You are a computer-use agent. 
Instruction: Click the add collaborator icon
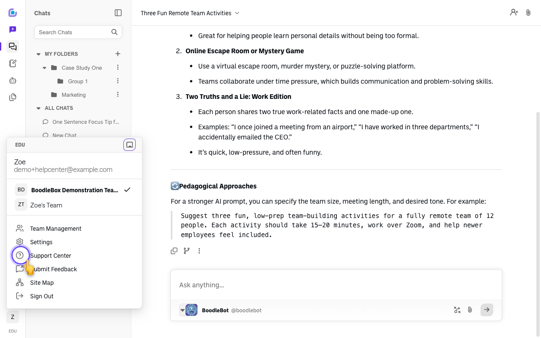click(514, 13)
